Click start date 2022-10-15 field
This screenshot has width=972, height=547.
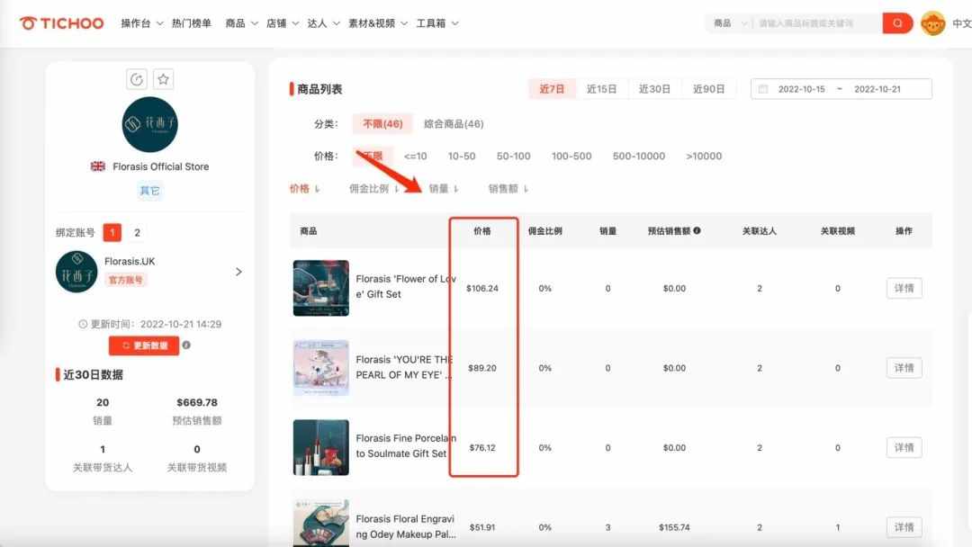(x=802, y=89)
